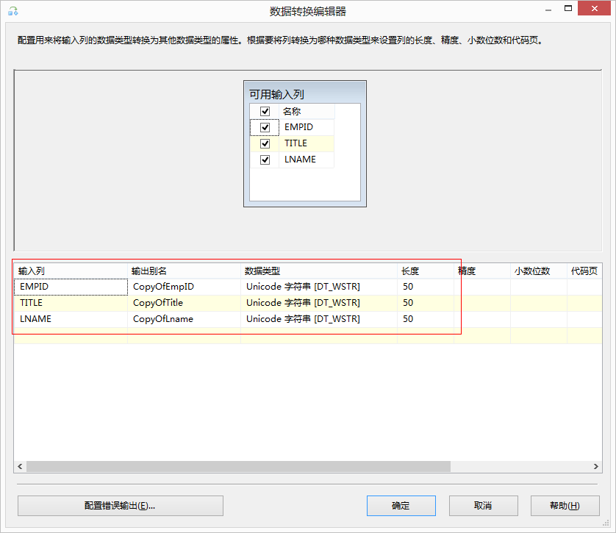Screen dimensions: 616x533
Task: Uncheck the TITLE input column checkbox
Action: 265,143
